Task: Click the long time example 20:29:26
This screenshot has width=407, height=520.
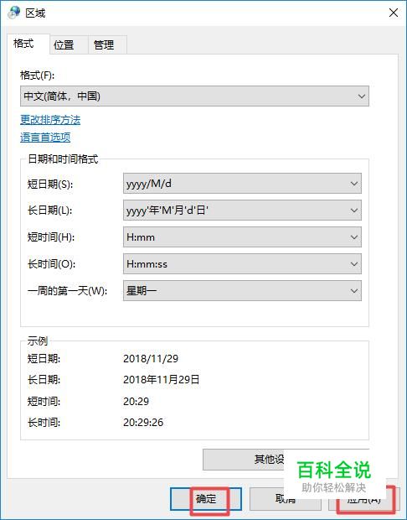Action: click(x=143, y=423)
